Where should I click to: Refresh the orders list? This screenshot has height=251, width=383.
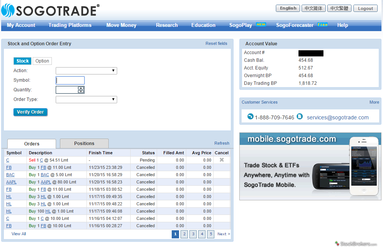click(222, 143)
